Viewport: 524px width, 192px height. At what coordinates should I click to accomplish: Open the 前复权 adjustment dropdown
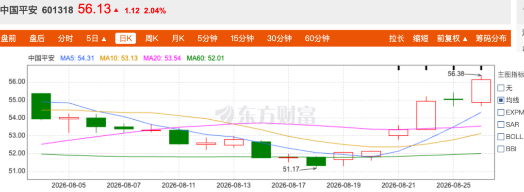tap(452, 38)
